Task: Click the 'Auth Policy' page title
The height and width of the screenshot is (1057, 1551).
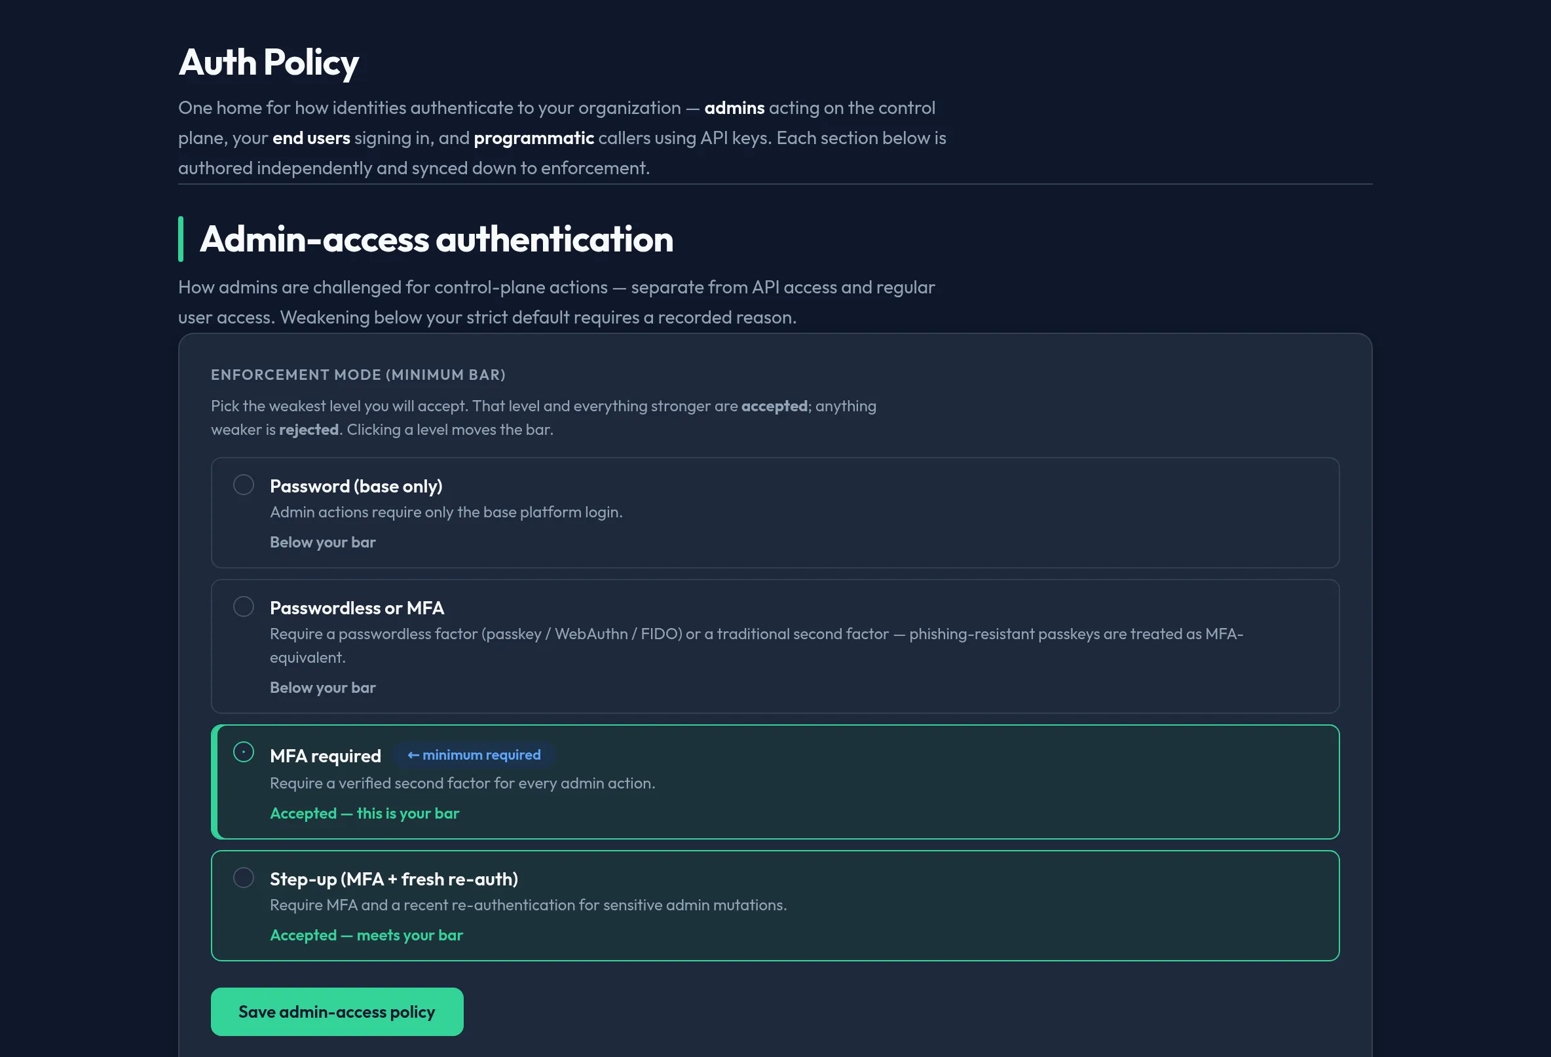Action: (269, 63)
